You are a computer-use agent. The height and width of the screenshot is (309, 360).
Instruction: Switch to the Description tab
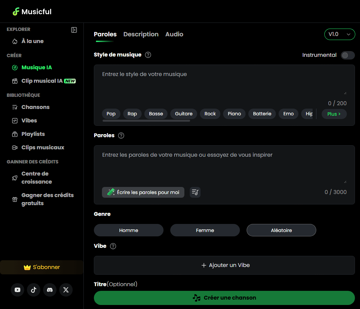pos(141,34)
